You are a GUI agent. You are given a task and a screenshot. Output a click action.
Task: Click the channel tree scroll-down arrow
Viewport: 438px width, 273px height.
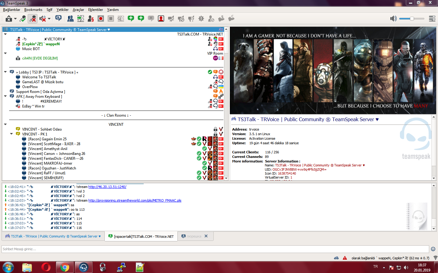(x=226, y=178)
